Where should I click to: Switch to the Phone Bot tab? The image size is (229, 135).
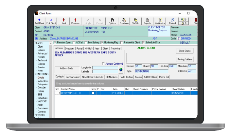tap(164, 77)
